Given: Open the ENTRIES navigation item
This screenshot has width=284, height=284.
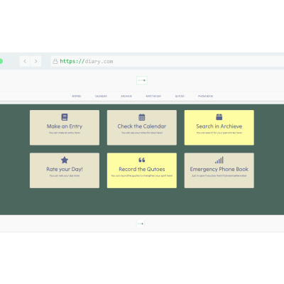Looking at the screenshot, I should click(77, 96).
